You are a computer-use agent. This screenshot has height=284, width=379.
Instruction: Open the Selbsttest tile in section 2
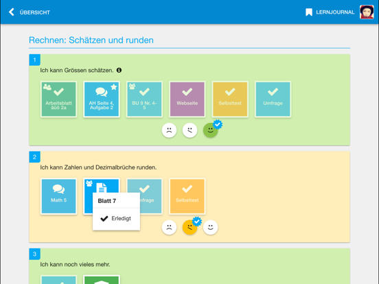coord(187,196)
